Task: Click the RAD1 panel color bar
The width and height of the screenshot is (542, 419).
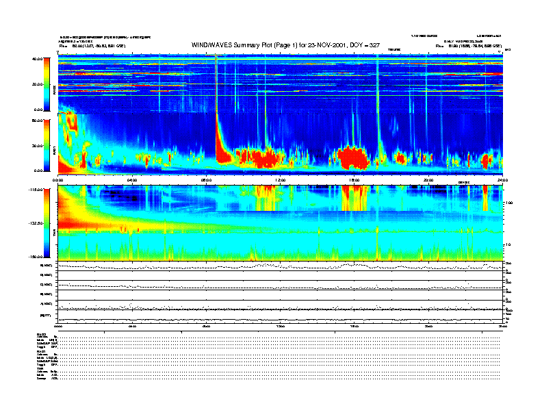Action: click(x=47, y=145)
